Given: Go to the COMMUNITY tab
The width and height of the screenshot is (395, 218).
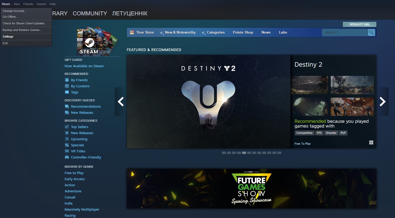Looking at the screenshot, I should tap(90, 13).
